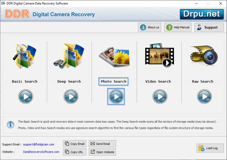Select the Basic Search label
Screen dimensions: 227x160
25,82
